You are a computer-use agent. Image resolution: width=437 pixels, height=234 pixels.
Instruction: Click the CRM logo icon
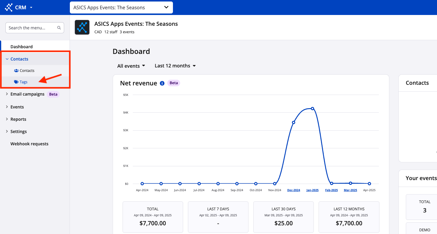[x=9, y=7]
